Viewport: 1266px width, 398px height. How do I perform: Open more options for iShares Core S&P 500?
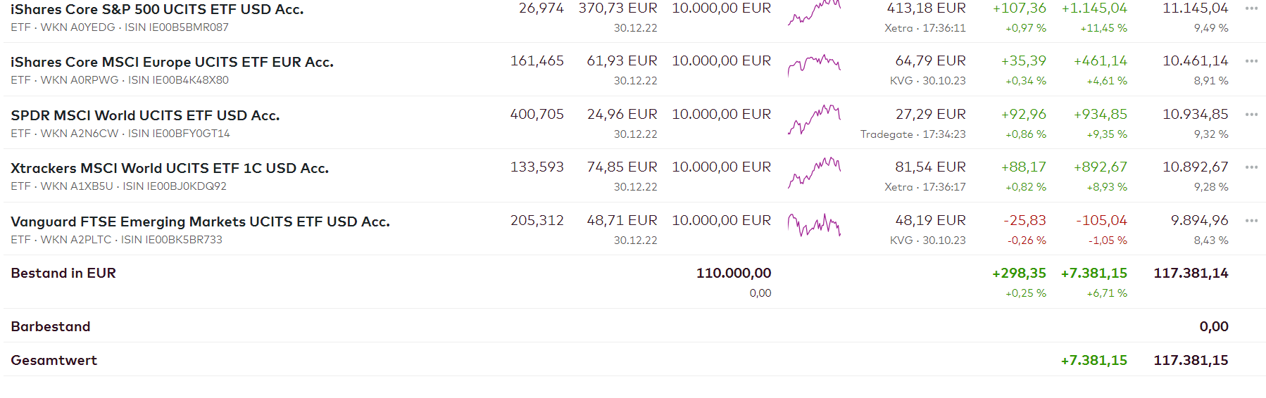[1251, 8]
